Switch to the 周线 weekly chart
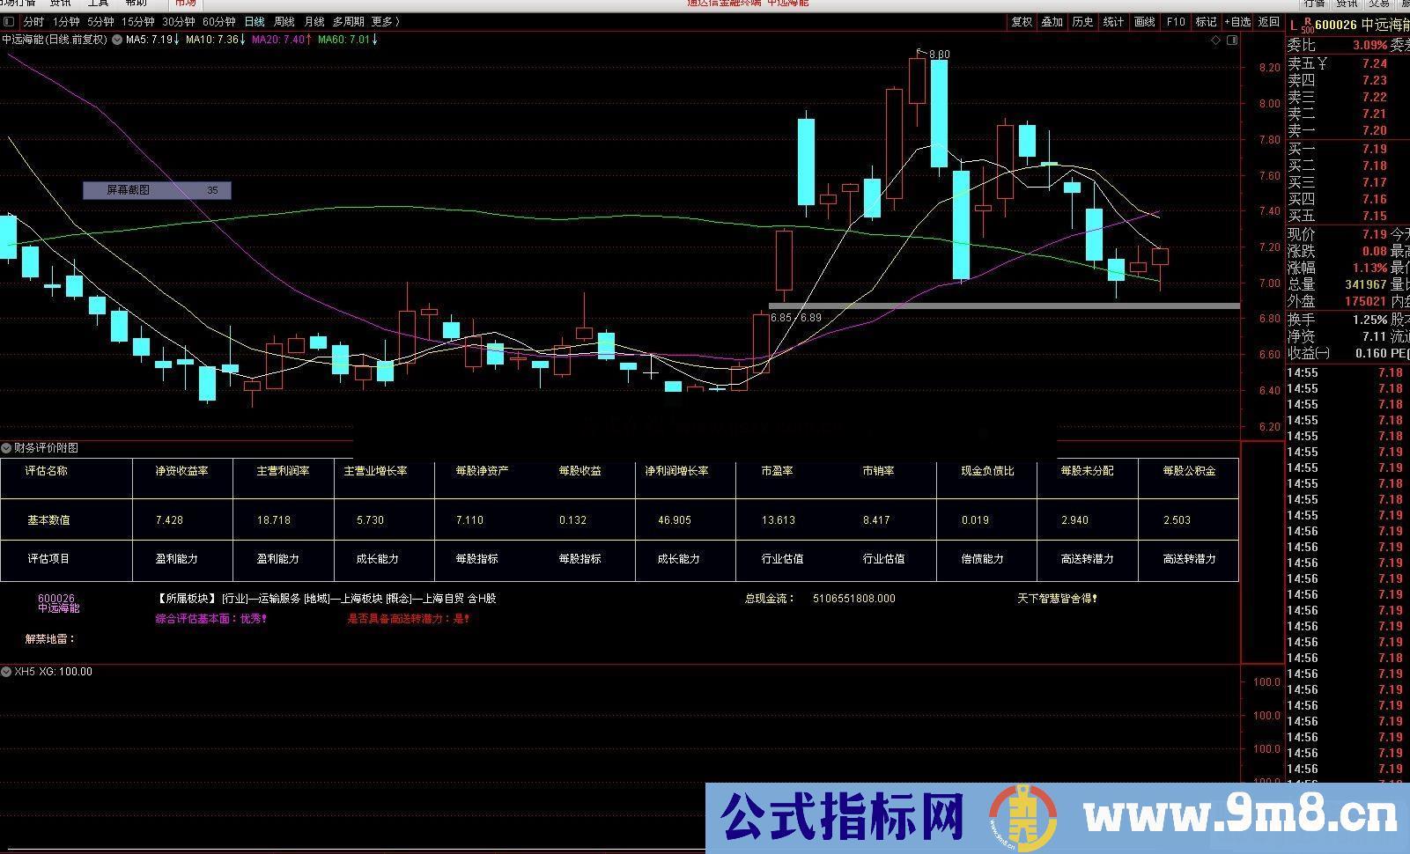Image resolution: width=1410 pixels, height=854 pixels. pos(284,22)
